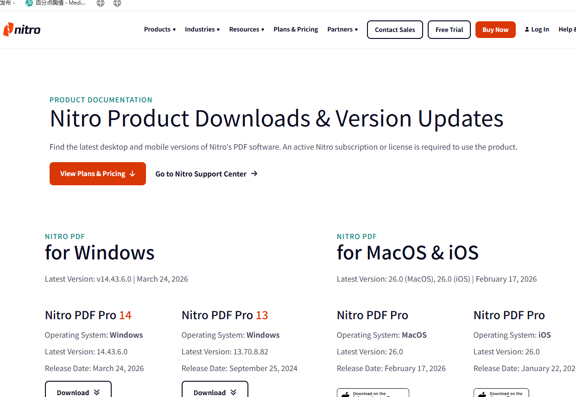Open the Plans & Pricing menu item
The width and height of the screenshot is (576, 397).
tap(296, 29)
